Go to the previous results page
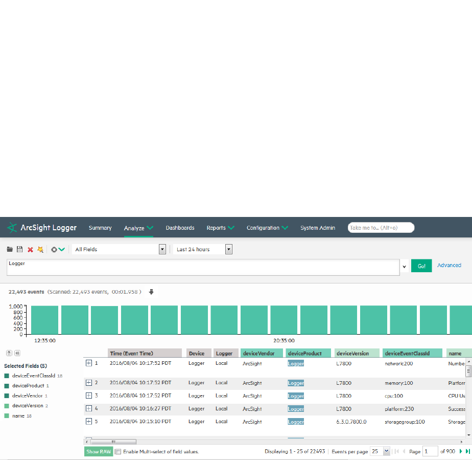Viewport: 472px width, 460px height. [x=404, y=451]
